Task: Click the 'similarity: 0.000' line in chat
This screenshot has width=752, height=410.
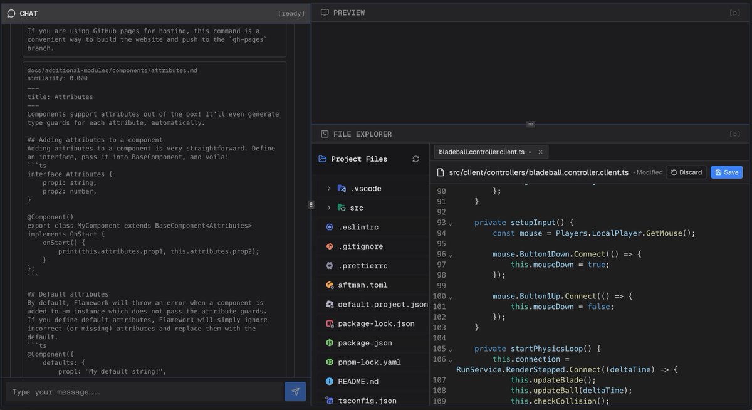Action: [x=58, y=78]
